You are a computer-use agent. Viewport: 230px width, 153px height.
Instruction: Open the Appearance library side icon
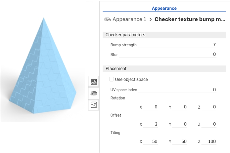(94, 93)
